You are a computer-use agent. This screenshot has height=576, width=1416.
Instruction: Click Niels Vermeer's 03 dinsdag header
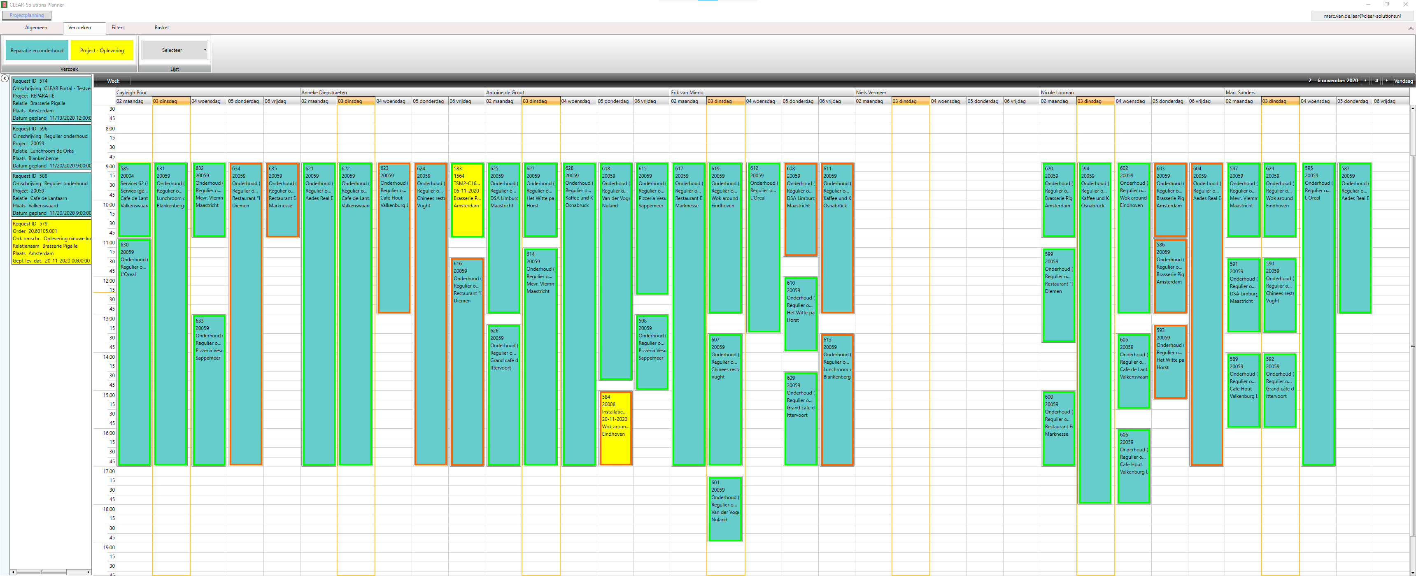pos(911,101)
